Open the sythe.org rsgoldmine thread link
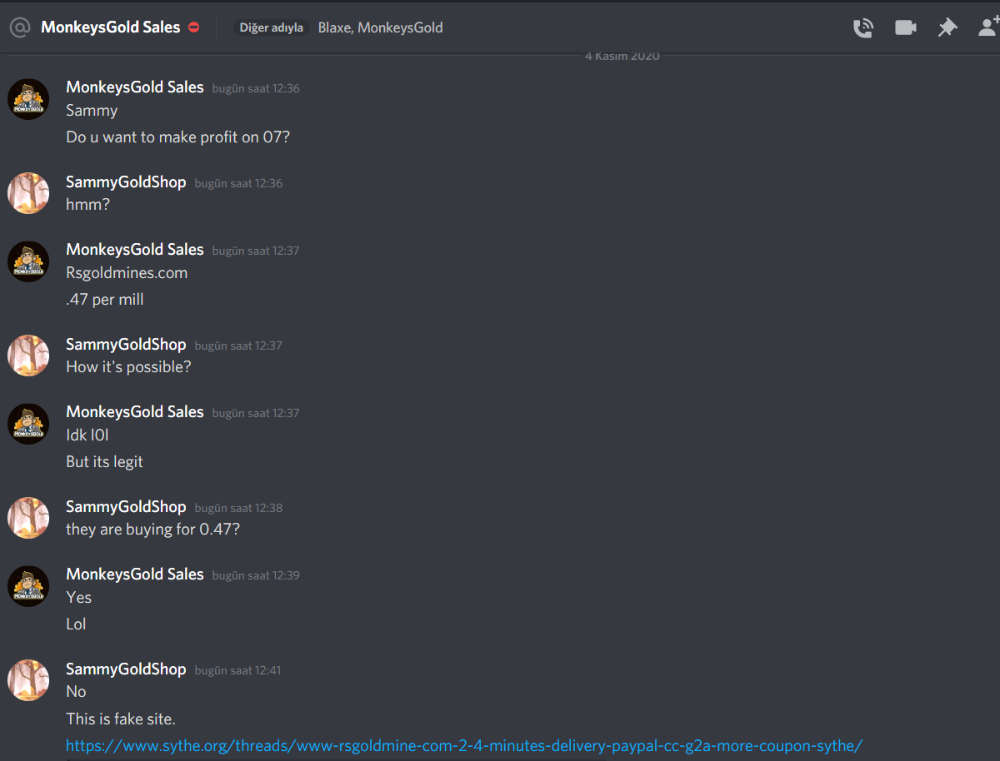This screenshot has width=1000, height=761. click(464, 745)
